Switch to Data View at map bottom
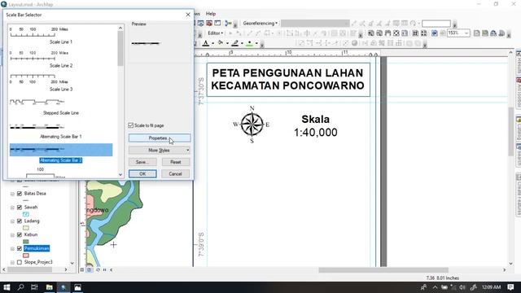This screenshot has width=521, height=293. [82, 269]
